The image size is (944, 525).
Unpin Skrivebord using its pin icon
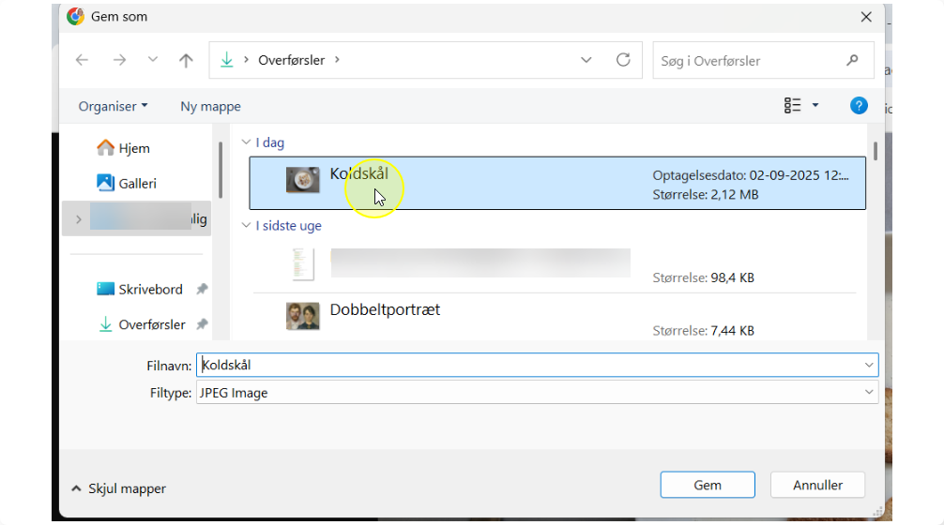202,290
